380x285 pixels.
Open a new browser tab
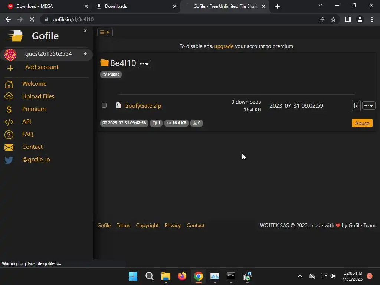point(278,6)
